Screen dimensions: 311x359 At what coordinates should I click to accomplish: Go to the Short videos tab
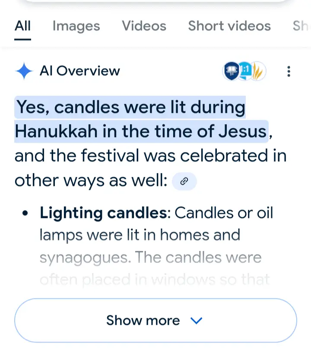coord(229,26)
